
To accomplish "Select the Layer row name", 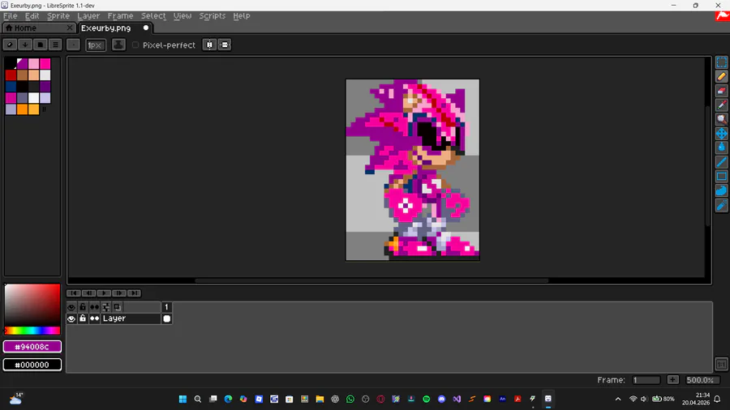I will coord(131,319).
